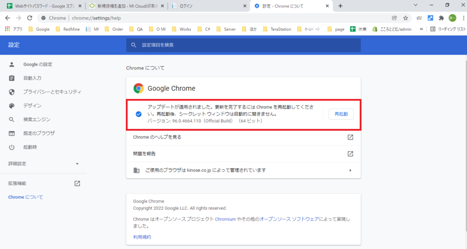Open the tab search dropdown arrow
The height and width of the screenshot is (249, 467).
(415, 5)
